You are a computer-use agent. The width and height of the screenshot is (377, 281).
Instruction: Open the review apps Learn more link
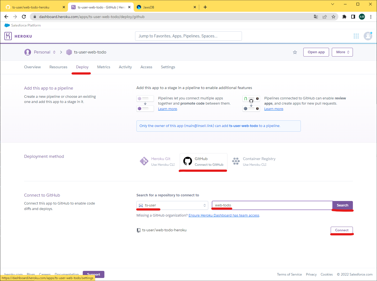[x=274, y=109]
